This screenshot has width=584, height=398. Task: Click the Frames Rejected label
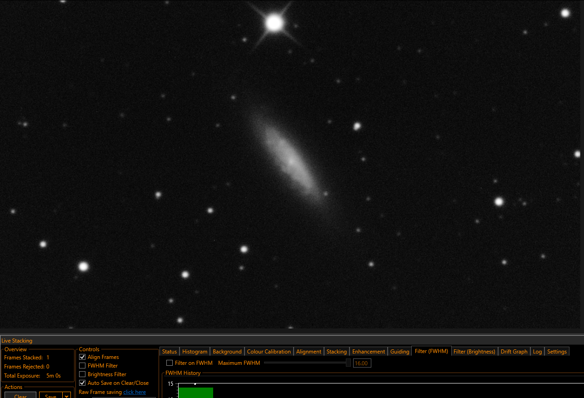click(x=24, y=367)
